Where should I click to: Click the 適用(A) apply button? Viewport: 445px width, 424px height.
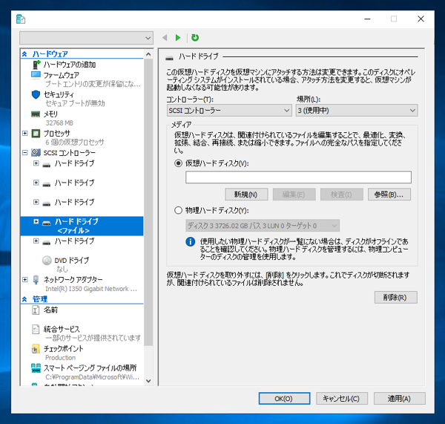click(399, 399)
